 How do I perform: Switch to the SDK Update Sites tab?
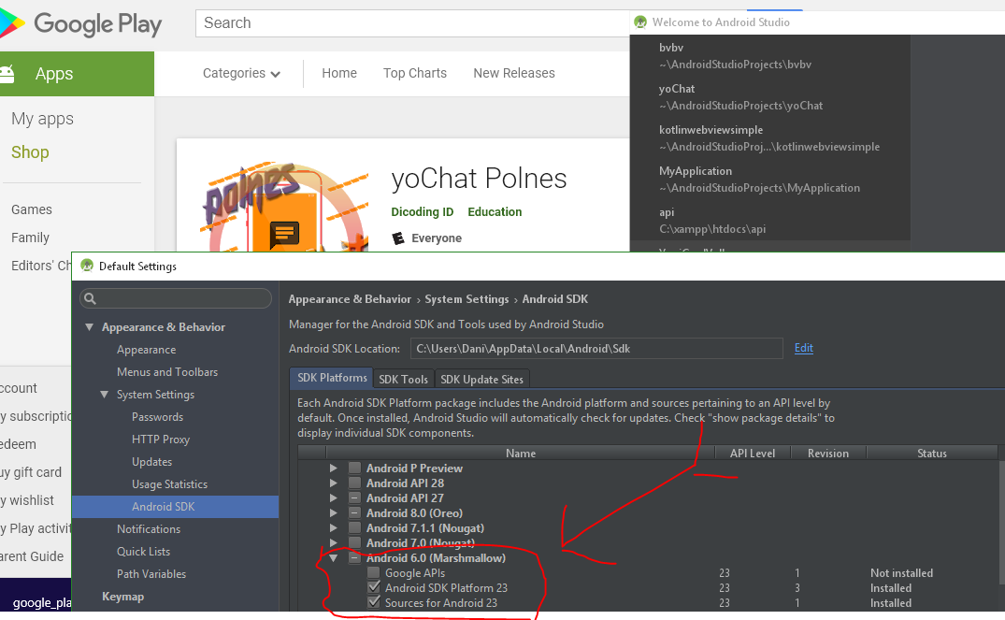pyautogui.click(x=482, y=379)
